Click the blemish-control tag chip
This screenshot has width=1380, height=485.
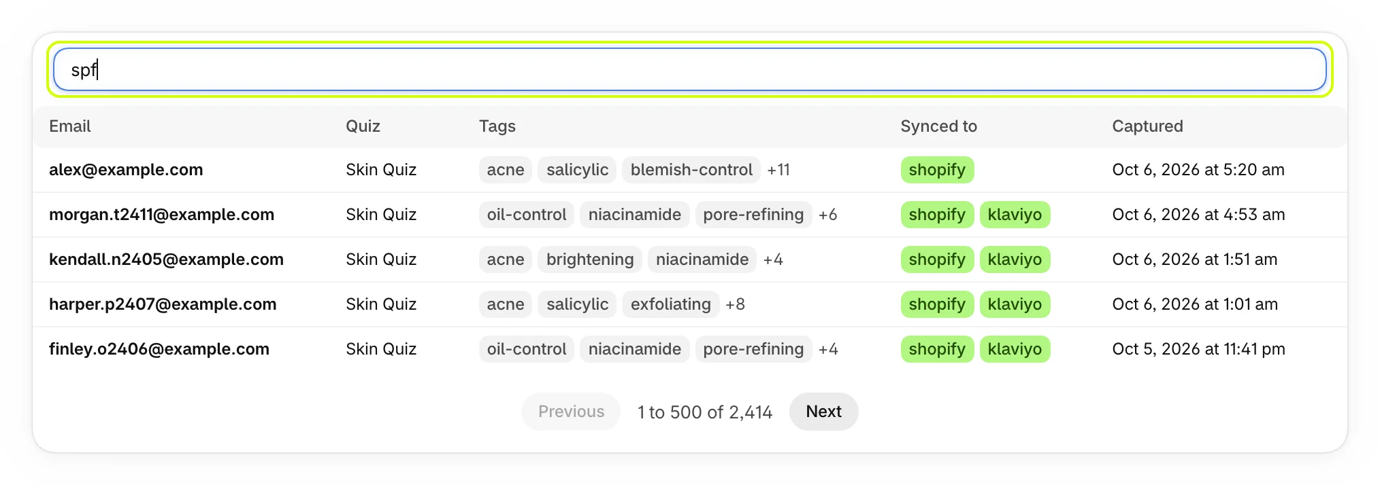tap(691, 170)
